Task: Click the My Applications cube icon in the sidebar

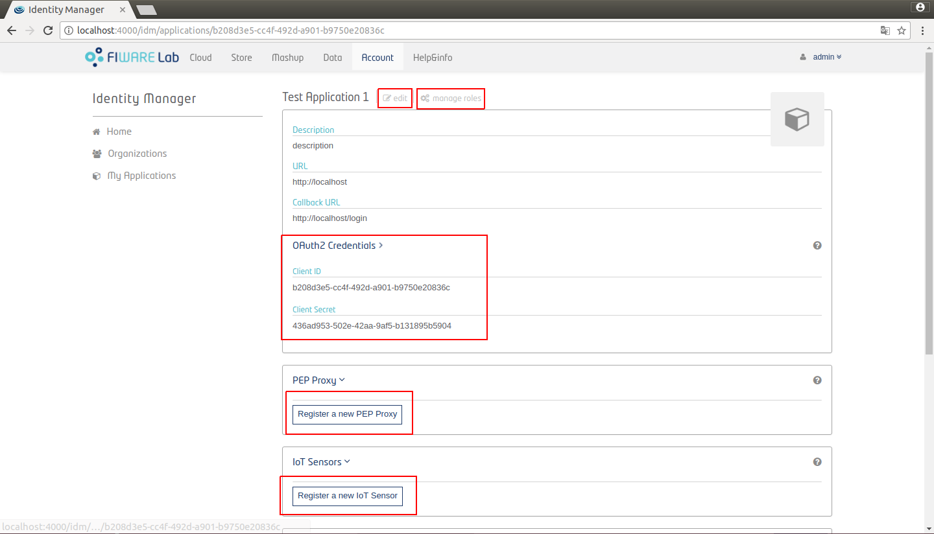Action: pos(96,176)
